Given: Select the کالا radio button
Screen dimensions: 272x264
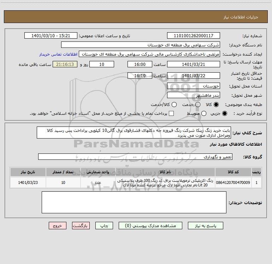Looking at the screenshot, I should (x=216, y=105).
